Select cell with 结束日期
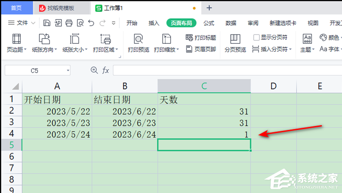This screenshot has height=193, width=342. click(x=125, y=100)
